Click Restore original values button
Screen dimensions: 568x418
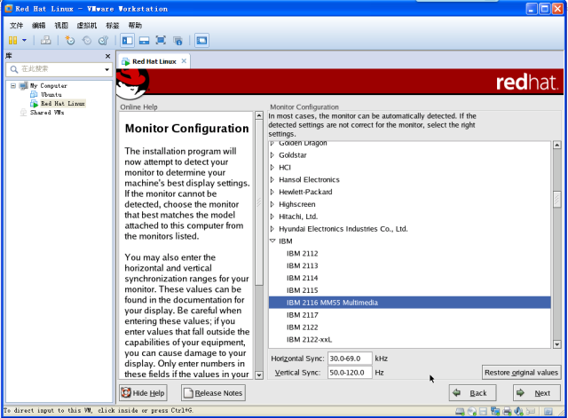pyautogui.click(x=521, y=373)
